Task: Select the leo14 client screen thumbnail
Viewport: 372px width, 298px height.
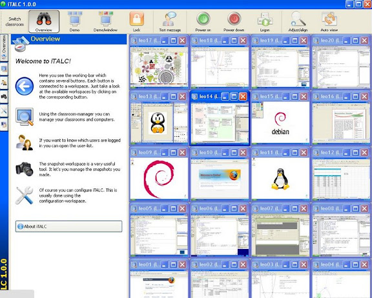Action: coord(220,123)
